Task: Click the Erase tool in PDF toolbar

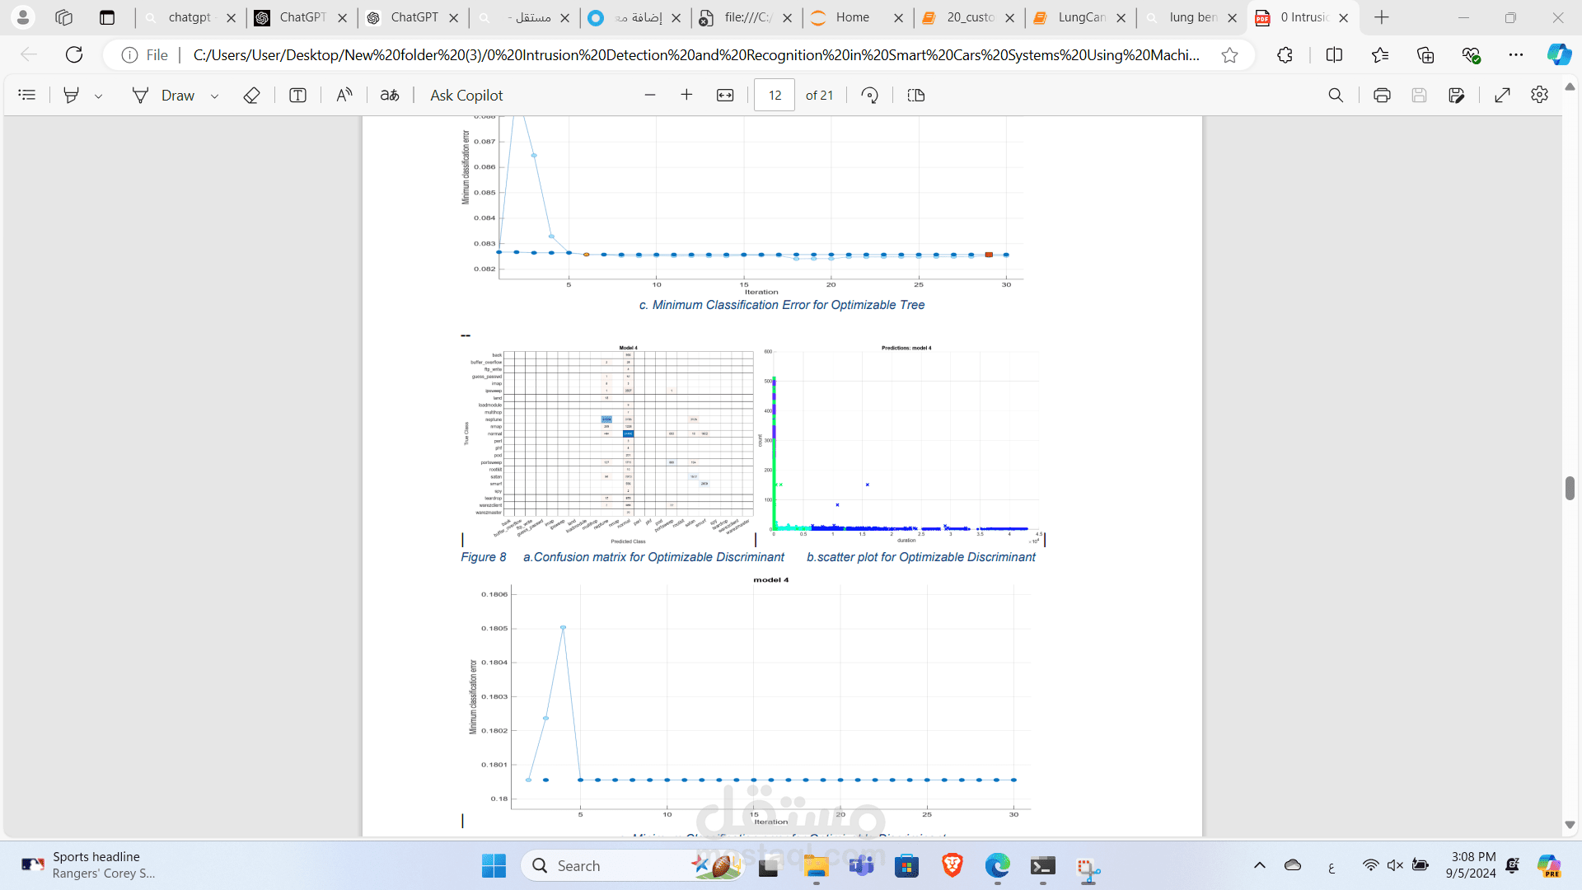Action: pos(251,96)
